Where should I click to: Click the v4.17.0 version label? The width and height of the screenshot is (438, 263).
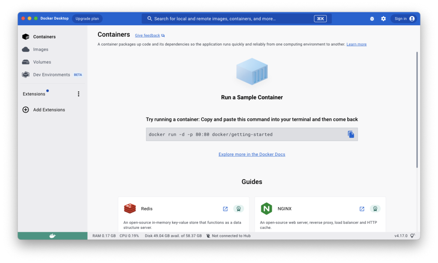(x=401, y=236)
